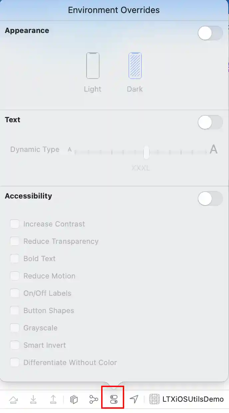Open the Debug View Hierarchy icon

pos(74,399)
